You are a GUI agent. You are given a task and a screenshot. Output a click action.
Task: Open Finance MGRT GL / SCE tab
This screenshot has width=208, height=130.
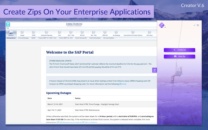[x=66, y=38]
